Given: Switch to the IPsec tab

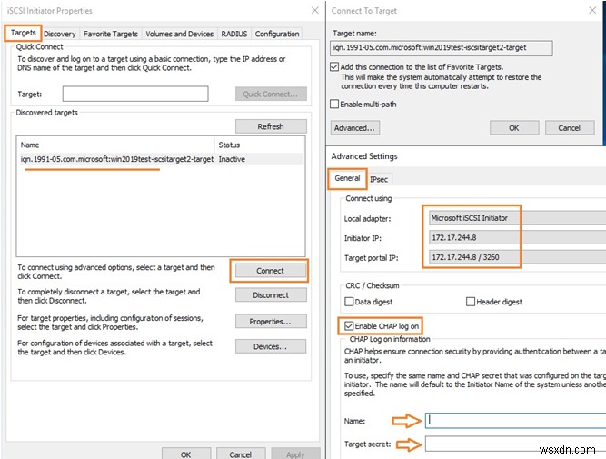Looking at the screenshot, I should pyautogui.click(x=379, y=179).
